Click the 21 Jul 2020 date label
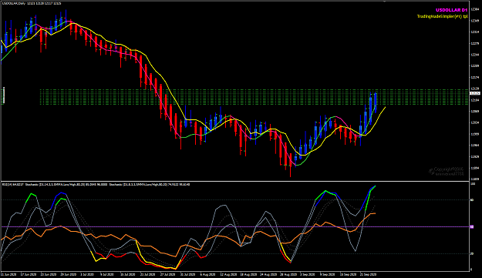This screenshot has height=278, width=482. 148,274
